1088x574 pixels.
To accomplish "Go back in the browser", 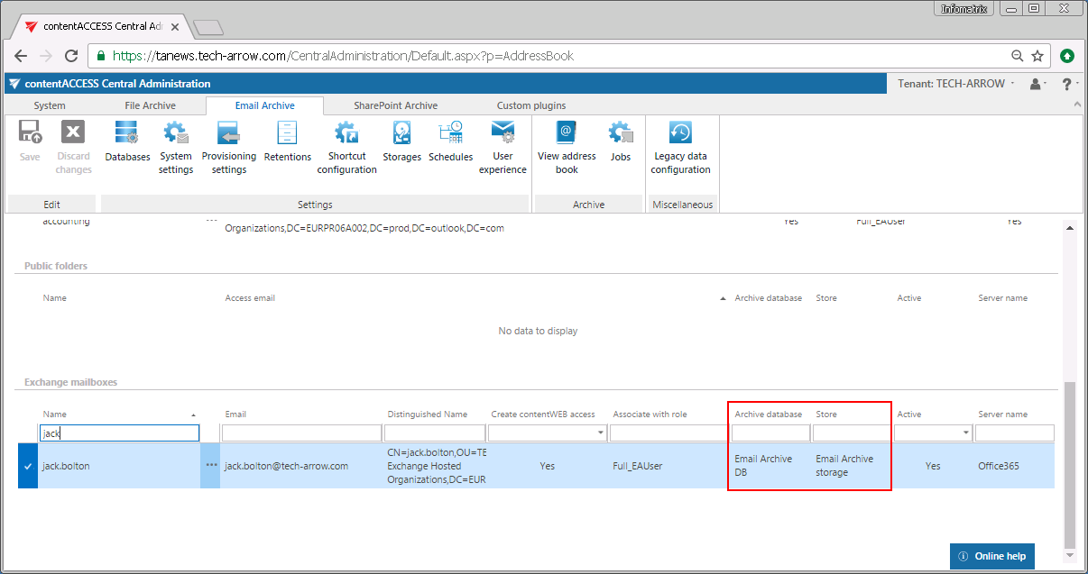I will [21, 56].
